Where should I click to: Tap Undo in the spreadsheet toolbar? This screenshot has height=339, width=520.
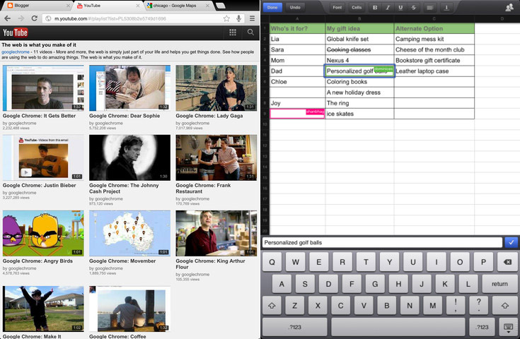pyautogui.click(x=295, y=7)
